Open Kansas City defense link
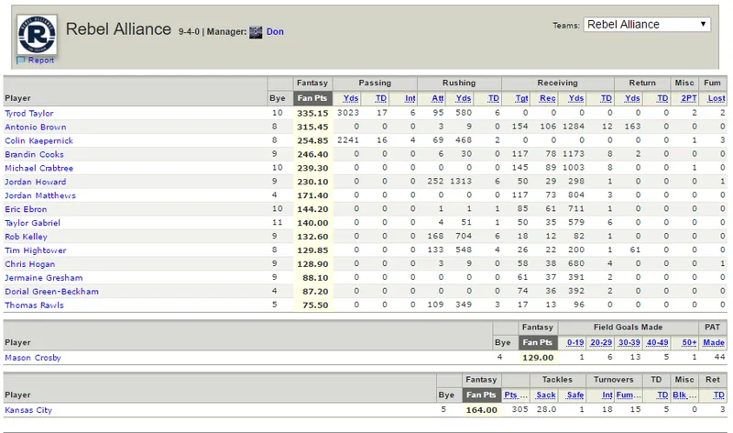This screenshot has height=433, width=733. coord(28,410)
